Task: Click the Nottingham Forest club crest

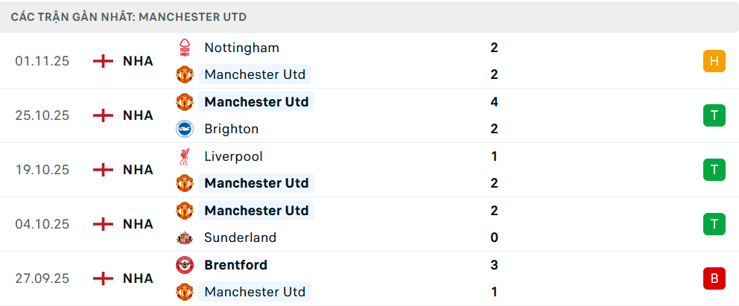Action: point(184,48)
